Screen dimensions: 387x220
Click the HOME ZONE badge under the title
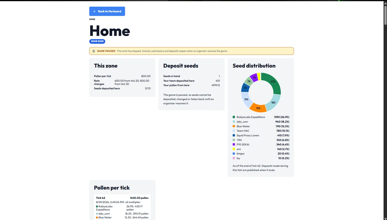[97, 41]
